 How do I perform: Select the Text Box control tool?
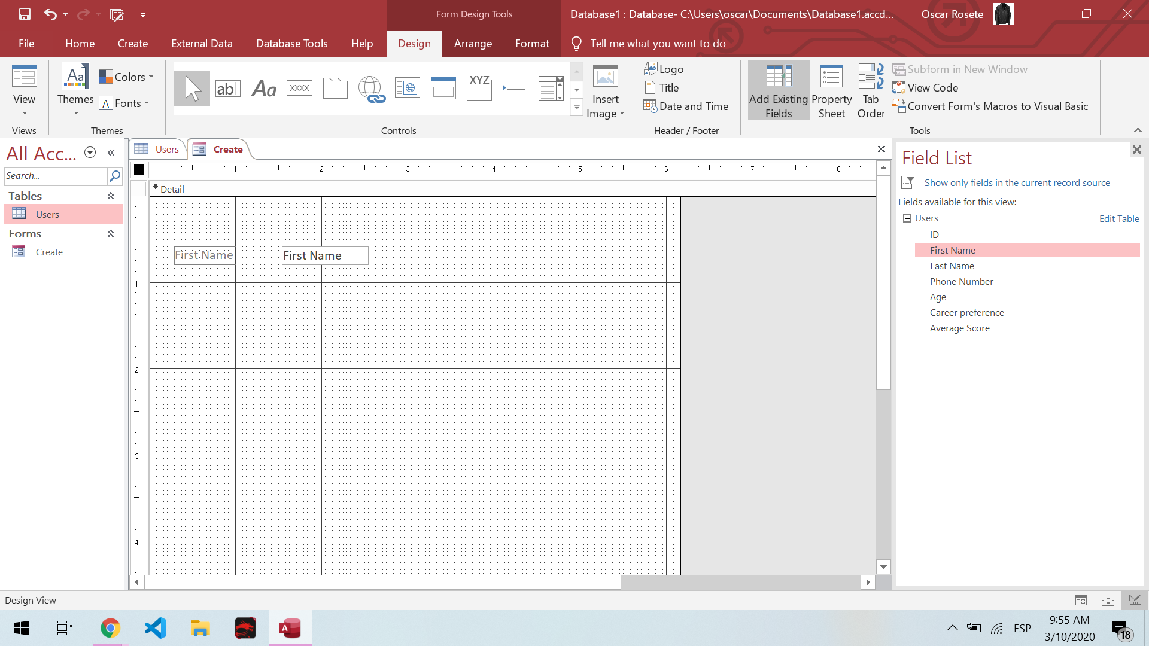pos(227,89)
